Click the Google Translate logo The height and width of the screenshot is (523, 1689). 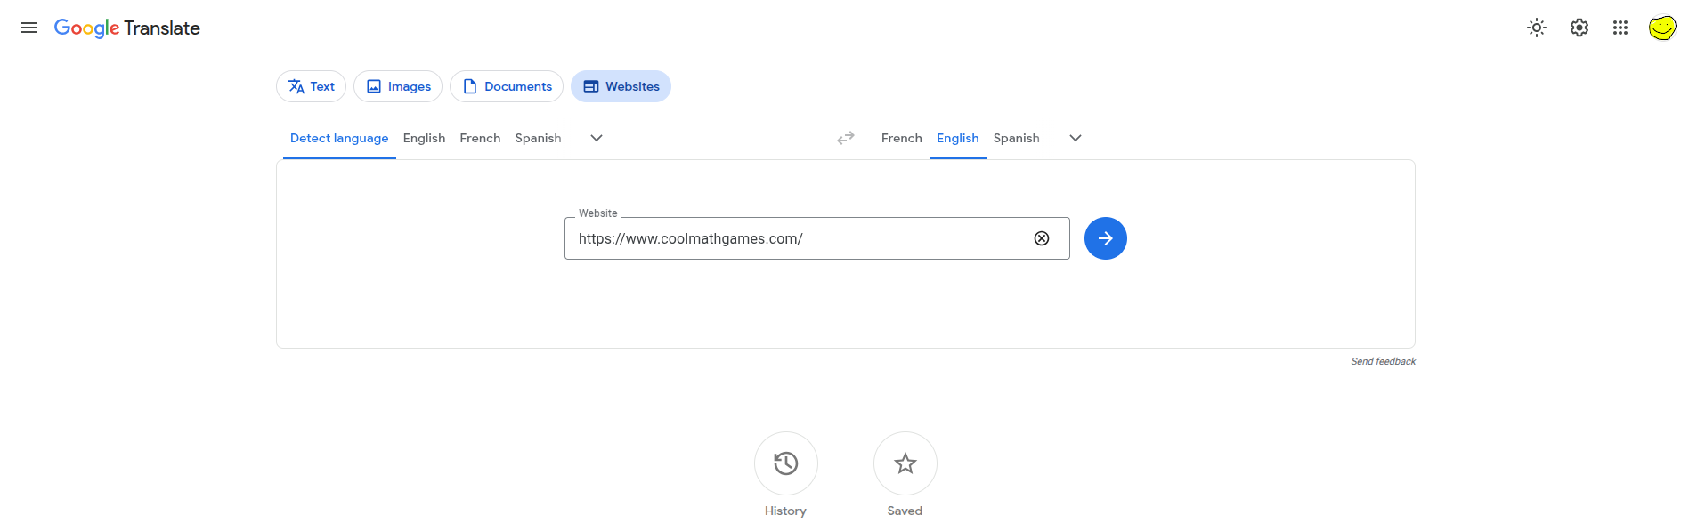(127, 28)
